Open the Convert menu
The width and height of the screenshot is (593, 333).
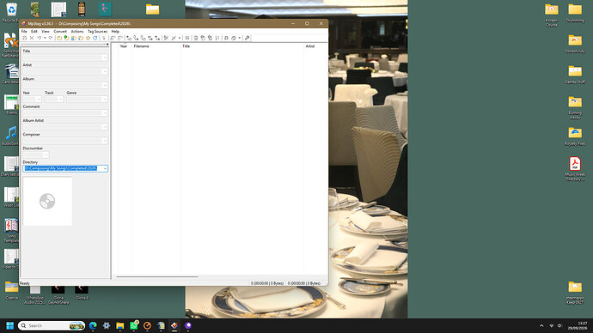pyautogui.click(x=60, y=32)
